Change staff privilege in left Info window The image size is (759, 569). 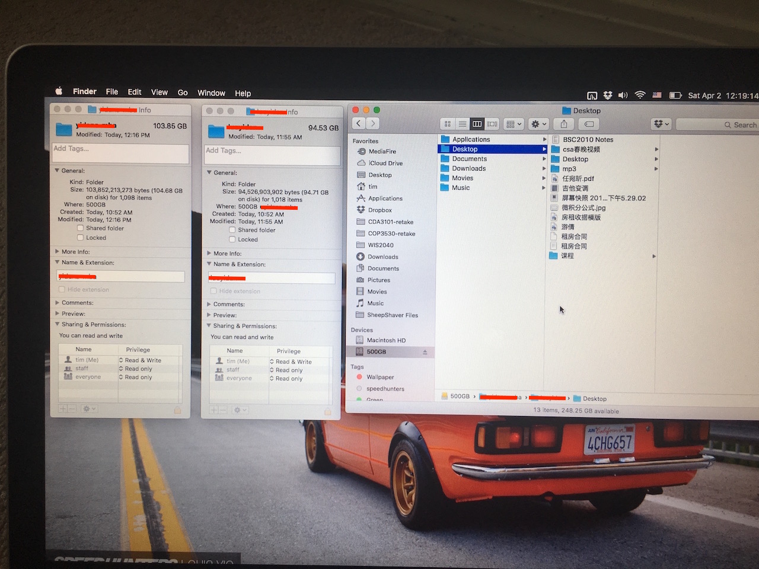pos(136,369)
